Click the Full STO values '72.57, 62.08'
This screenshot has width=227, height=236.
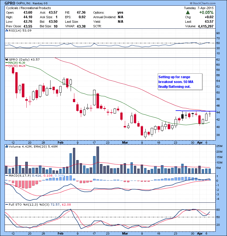point(61,205)
